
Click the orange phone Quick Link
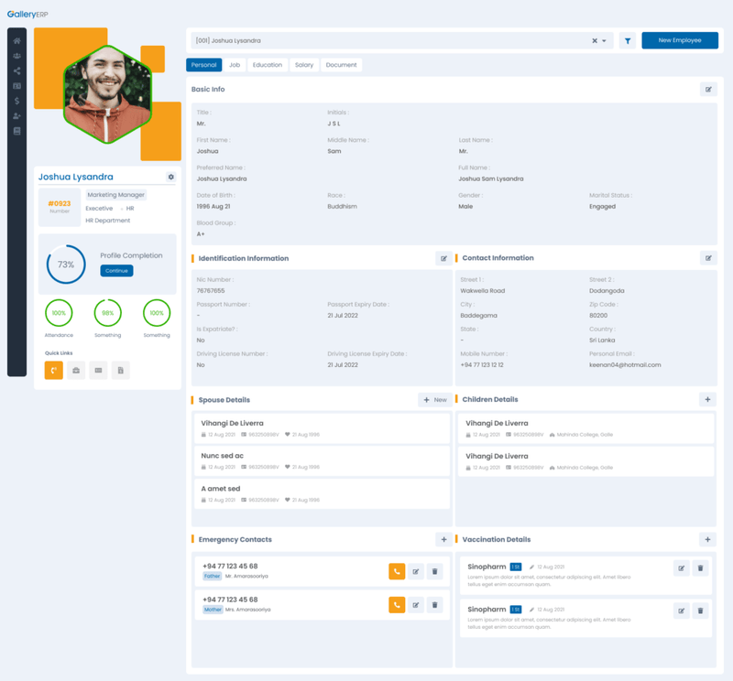pyautogui.click(x=54, y=370)
